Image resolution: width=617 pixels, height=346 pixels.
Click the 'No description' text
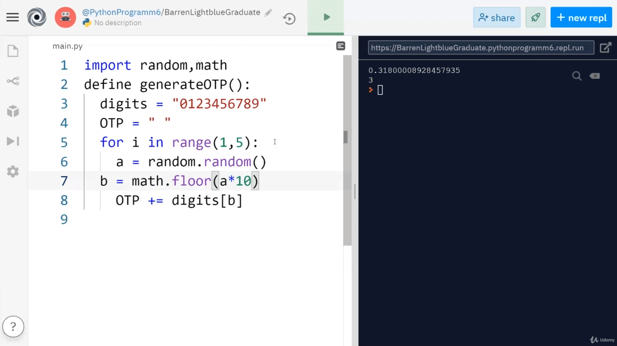point(118,23)
